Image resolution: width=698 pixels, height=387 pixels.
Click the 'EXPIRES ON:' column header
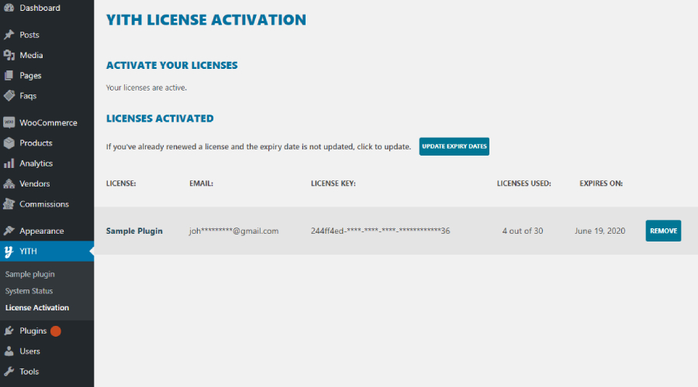tap(601, 183)
